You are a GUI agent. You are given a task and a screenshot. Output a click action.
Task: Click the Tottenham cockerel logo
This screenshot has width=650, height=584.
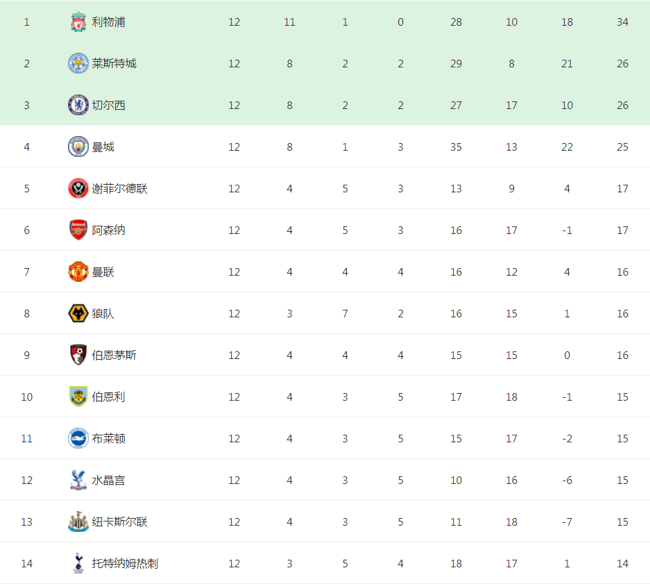pyautogui.click(x=78, y=563)
